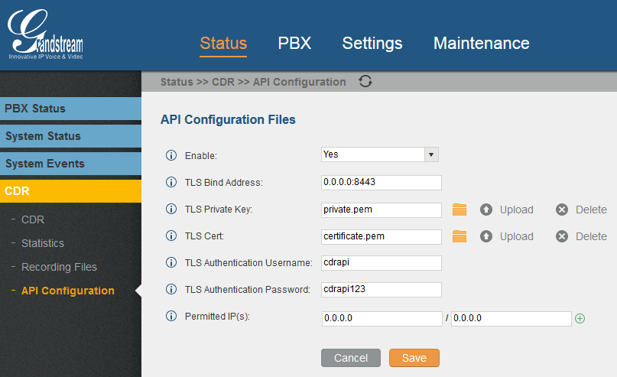Expand the CDR sidebar section
The image size is (617, 377).
[70, 191]
